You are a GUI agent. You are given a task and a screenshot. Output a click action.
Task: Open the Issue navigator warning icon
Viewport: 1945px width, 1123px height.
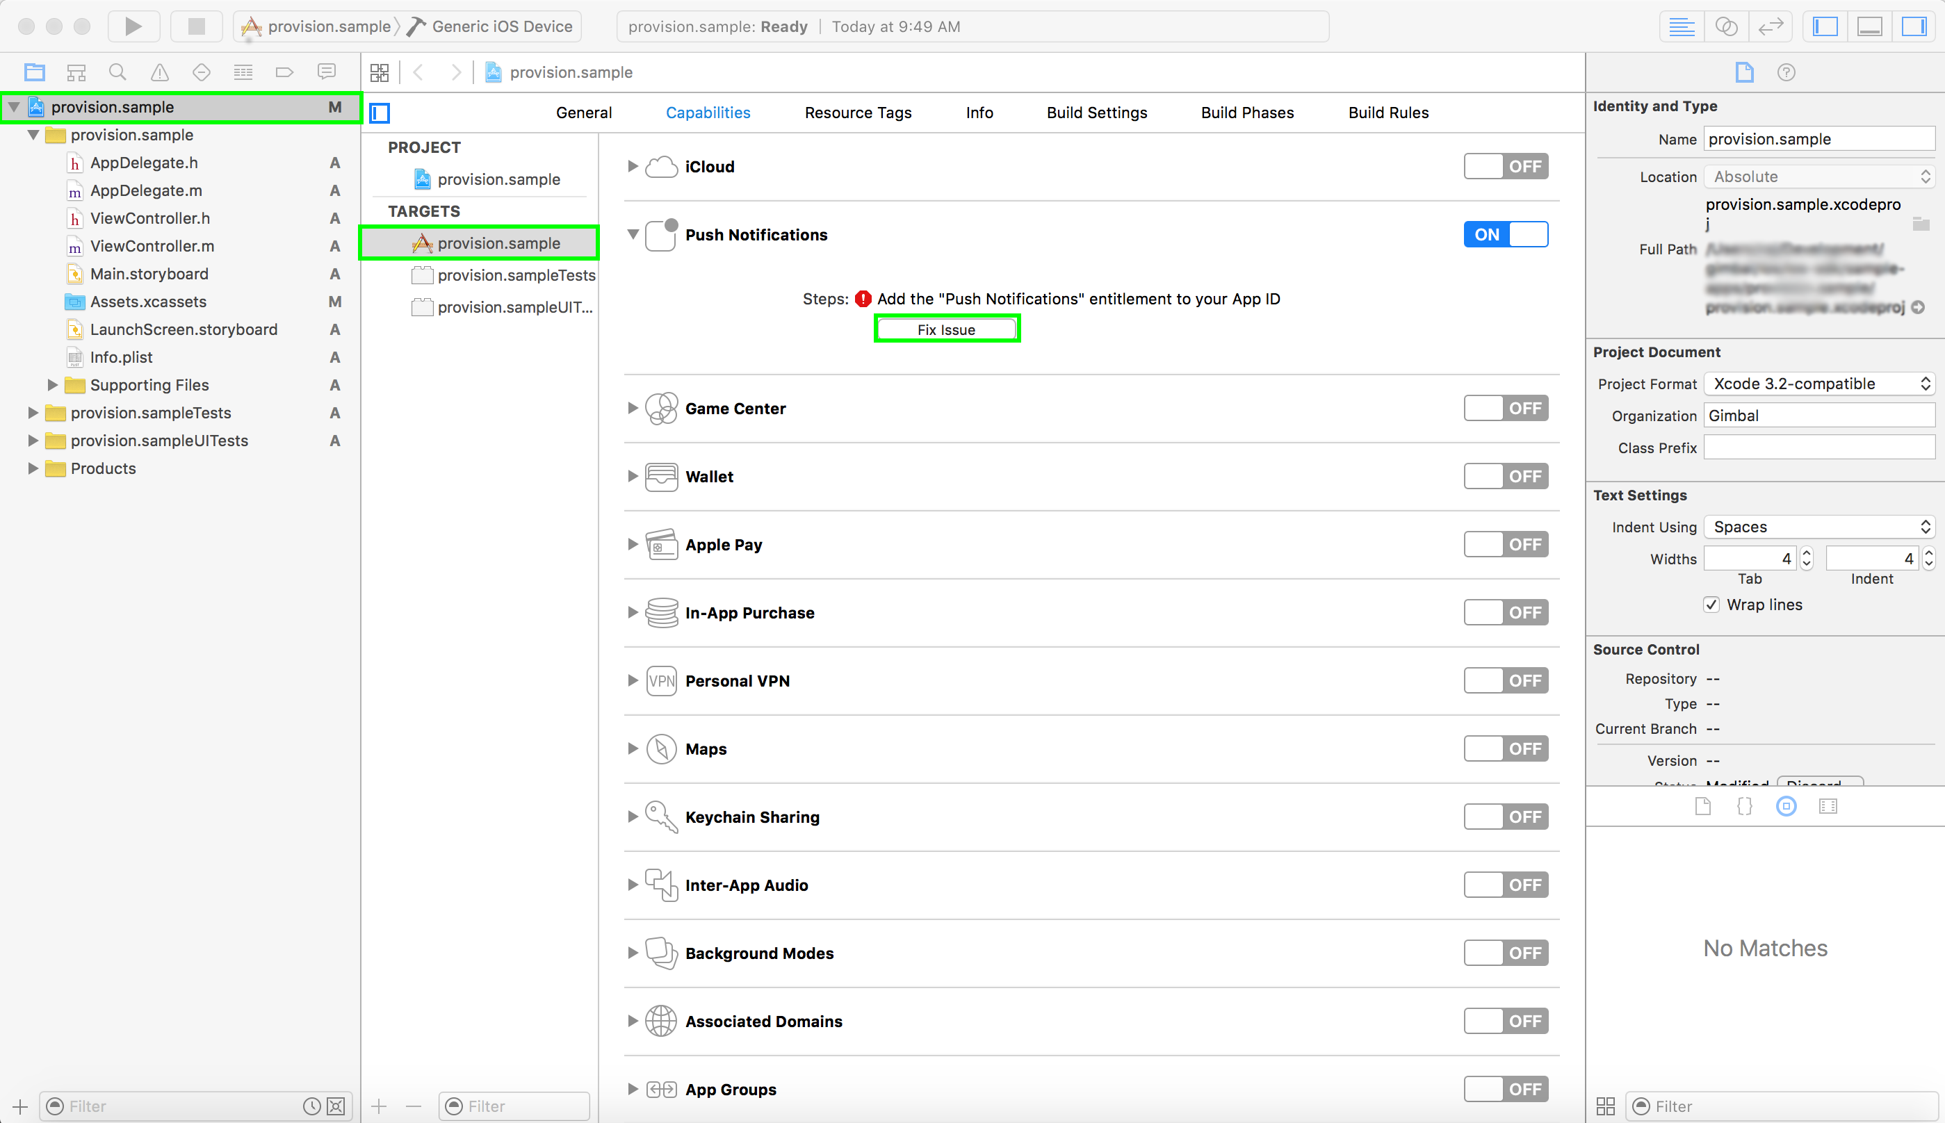click(x=160, y=72)
